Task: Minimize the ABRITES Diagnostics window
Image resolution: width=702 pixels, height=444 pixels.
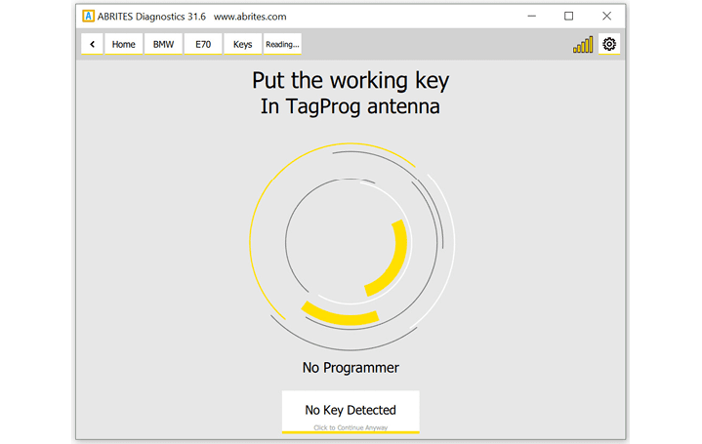Action: [532, 16]
